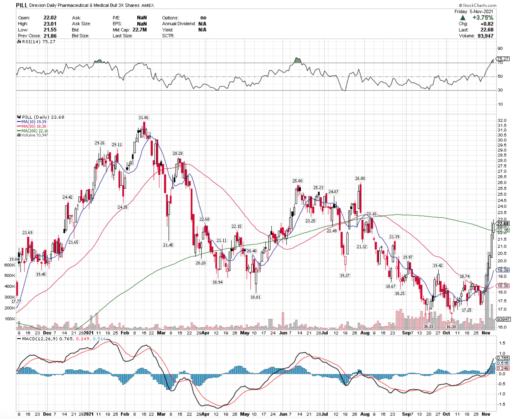
Task: Click the 17.77 starting price annotation
Action: (16, 301)
